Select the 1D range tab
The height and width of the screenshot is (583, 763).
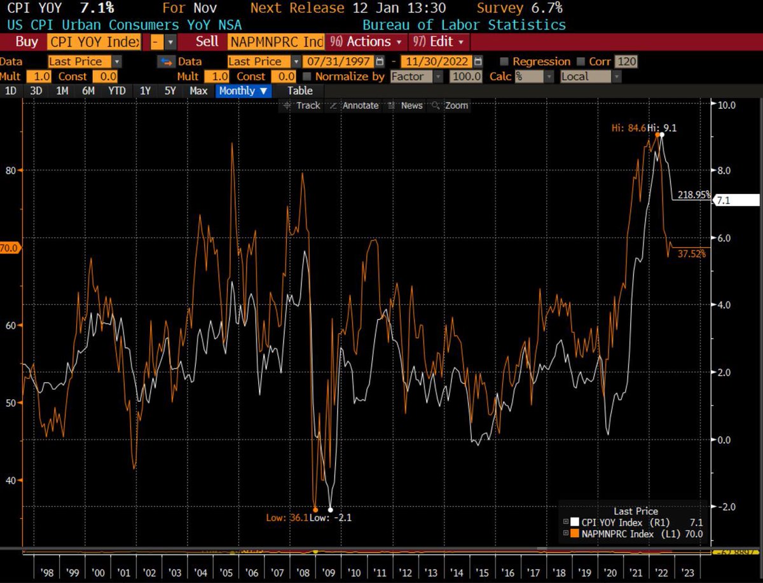pyautogui.click(x=11, y=91)
